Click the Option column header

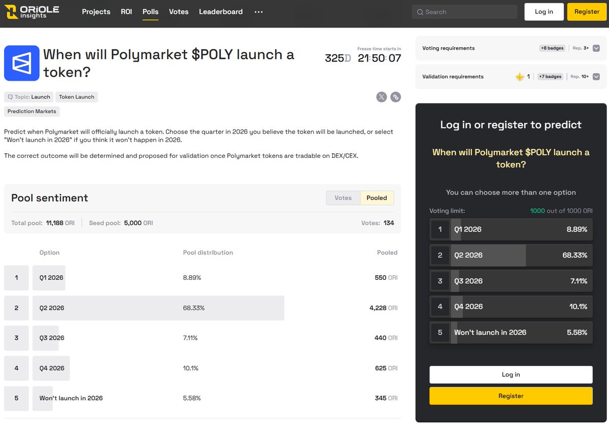49,252
